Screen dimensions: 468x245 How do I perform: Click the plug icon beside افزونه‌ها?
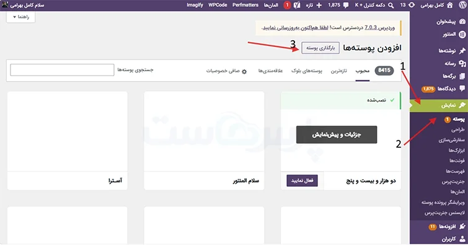(x=462, y=226)
